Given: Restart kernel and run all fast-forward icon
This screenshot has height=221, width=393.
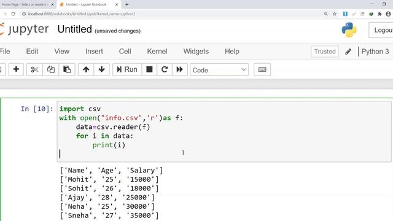Looking at the screenshot, I should (x=180, y=69).
